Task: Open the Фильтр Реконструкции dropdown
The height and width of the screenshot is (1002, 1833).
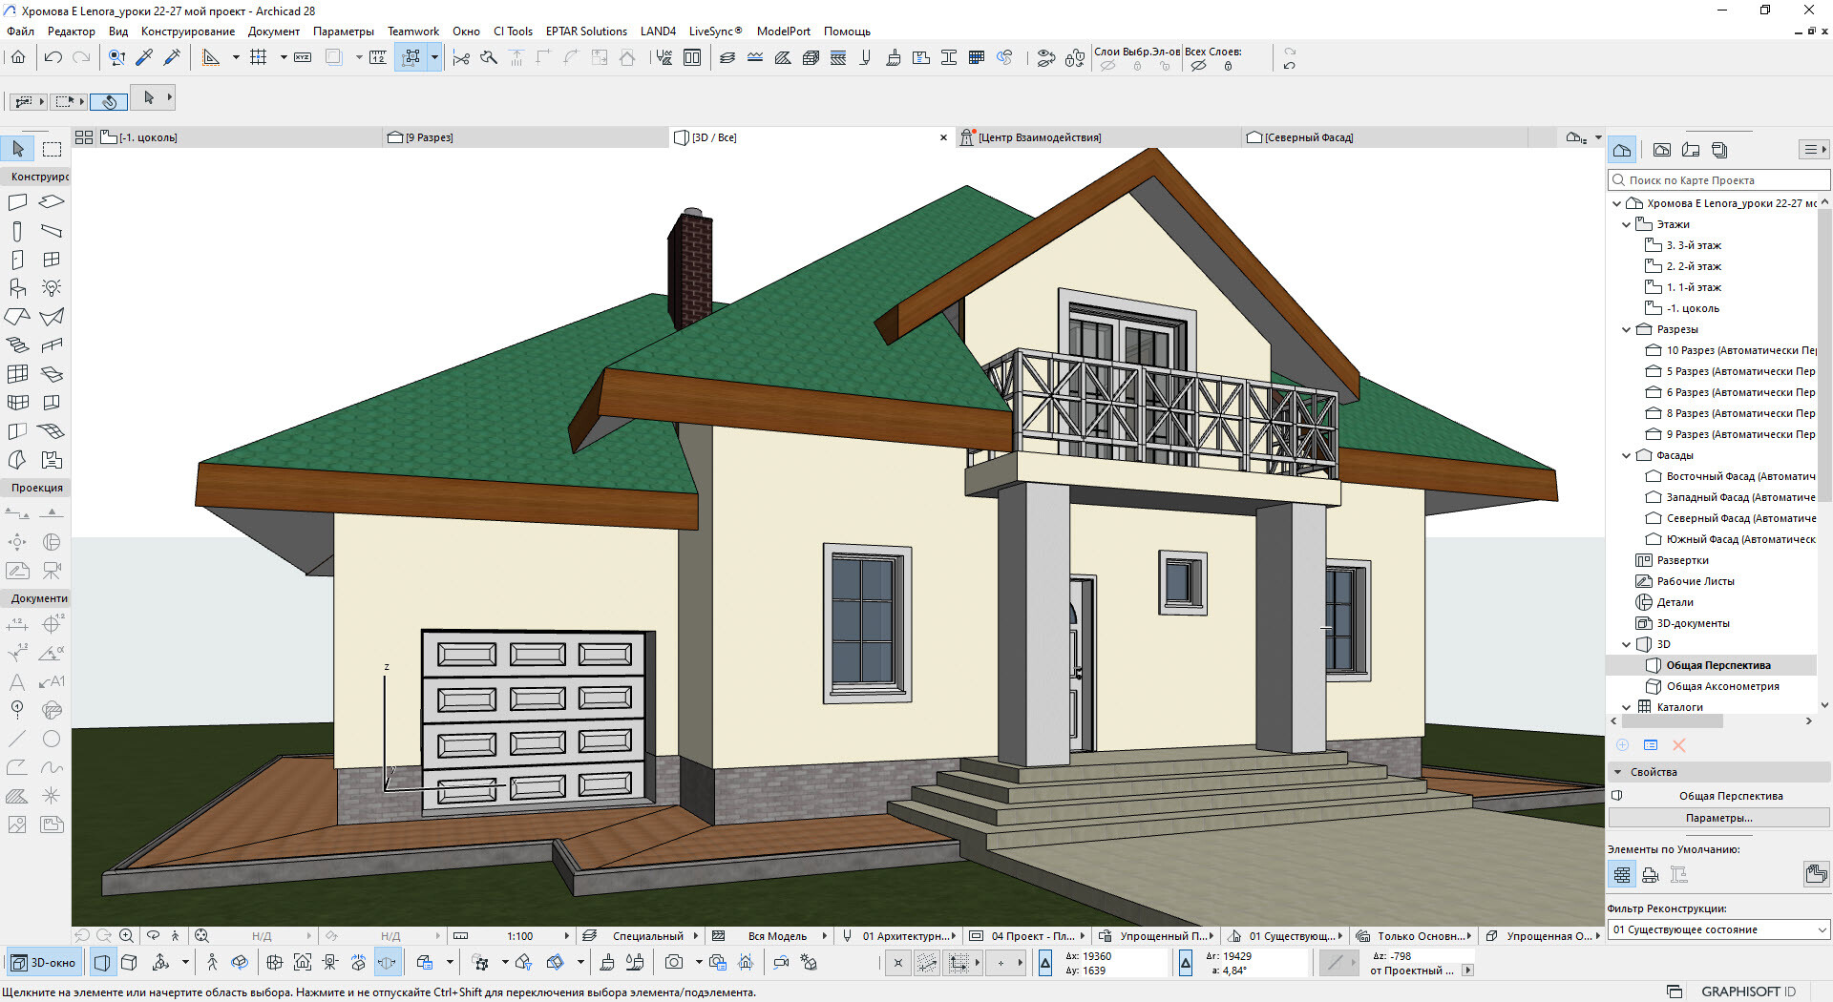Action: click(1718, 929)
